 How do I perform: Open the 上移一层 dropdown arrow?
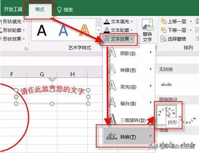click(191, 22)
